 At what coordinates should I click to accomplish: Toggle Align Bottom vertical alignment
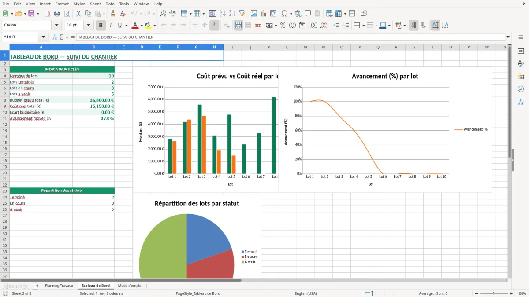[x=214, y=26]
